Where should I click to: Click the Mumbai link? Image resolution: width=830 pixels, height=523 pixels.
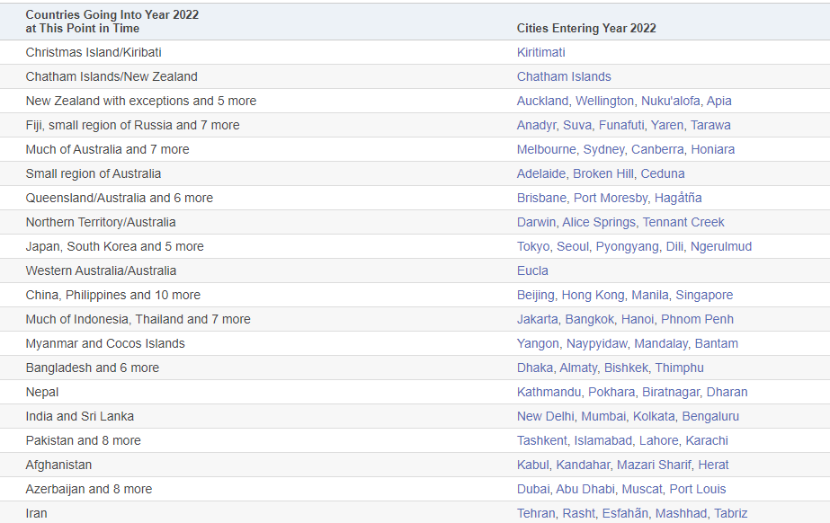(603, 416)
